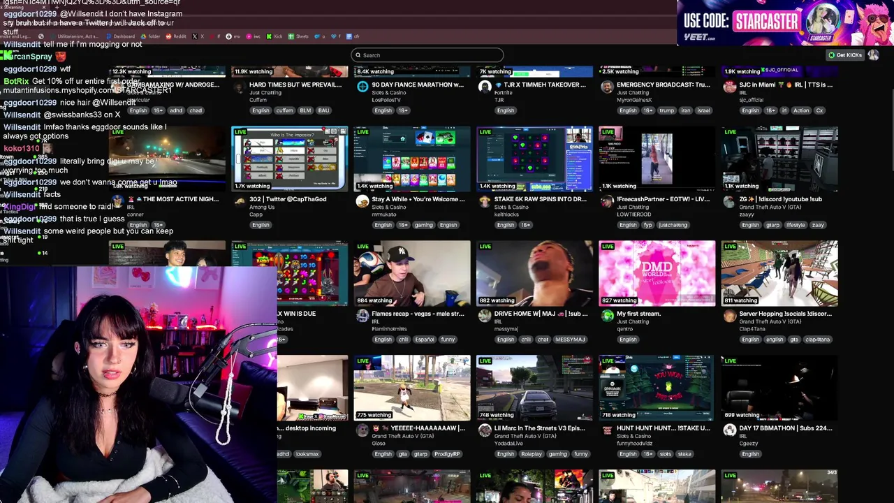Select 'fyp' tag under FreecashPartner stream

[649, 225]
